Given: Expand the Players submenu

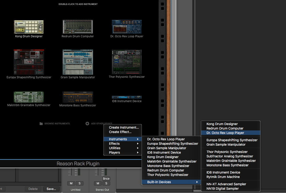Looking at the screenshot, I should coord(123,153).
